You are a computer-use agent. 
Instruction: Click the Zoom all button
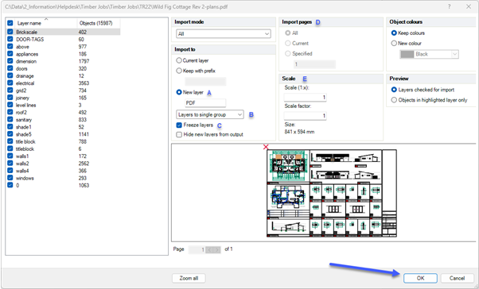tap(189, 278)
